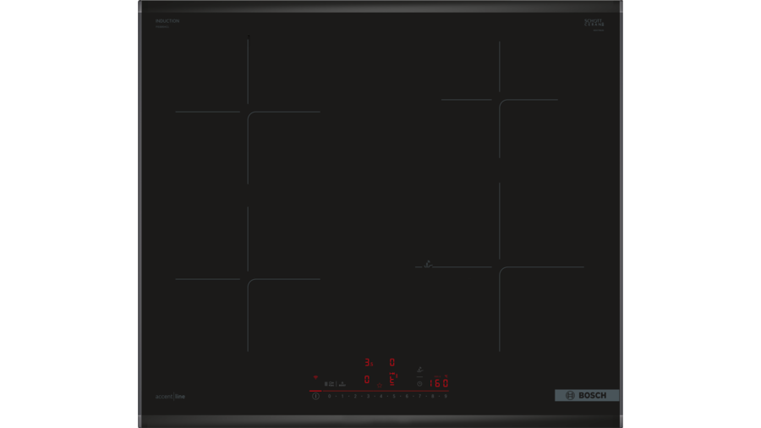Screen dimensions: 761x428
Task: Click the Schott Ceran logo
Action: [594, 24]
